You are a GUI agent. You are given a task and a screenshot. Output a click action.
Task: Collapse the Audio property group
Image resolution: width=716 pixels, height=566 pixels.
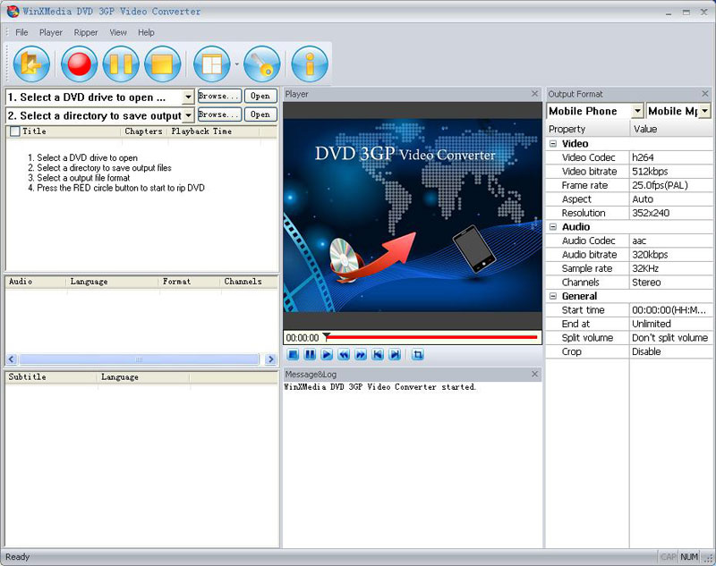click(x=553, y=227)
